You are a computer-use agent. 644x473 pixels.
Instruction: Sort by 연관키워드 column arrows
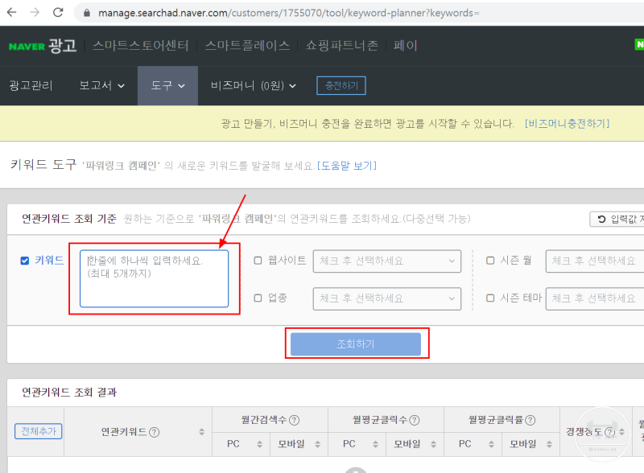click(202, 432)
